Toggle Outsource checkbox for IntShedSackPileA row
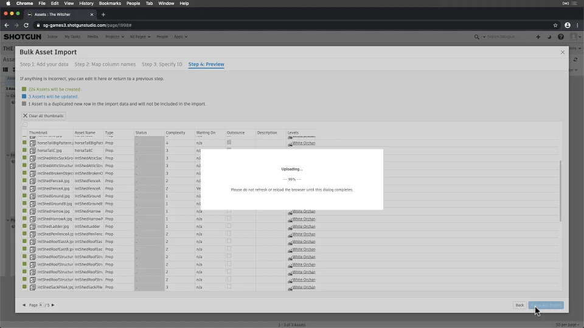The width and height of the screenshot is (584, 328). pos(229,287)
